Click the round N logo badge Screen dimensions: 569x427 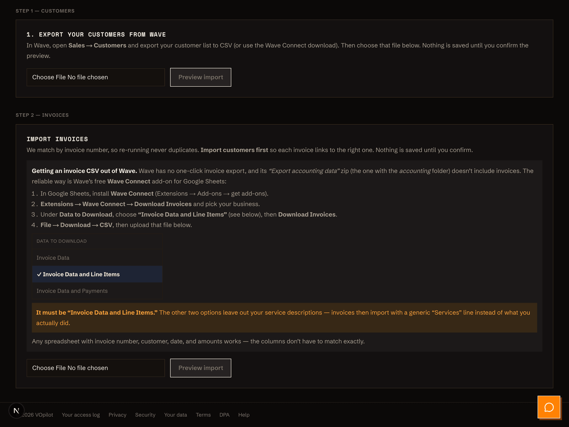[16, 411]
